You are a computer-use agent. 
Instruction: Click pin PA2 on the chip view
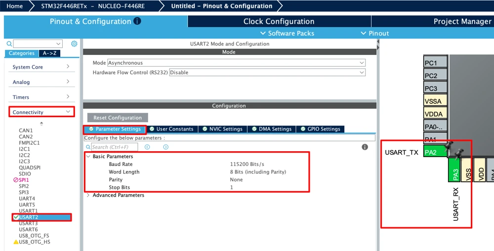coord(435,152)
